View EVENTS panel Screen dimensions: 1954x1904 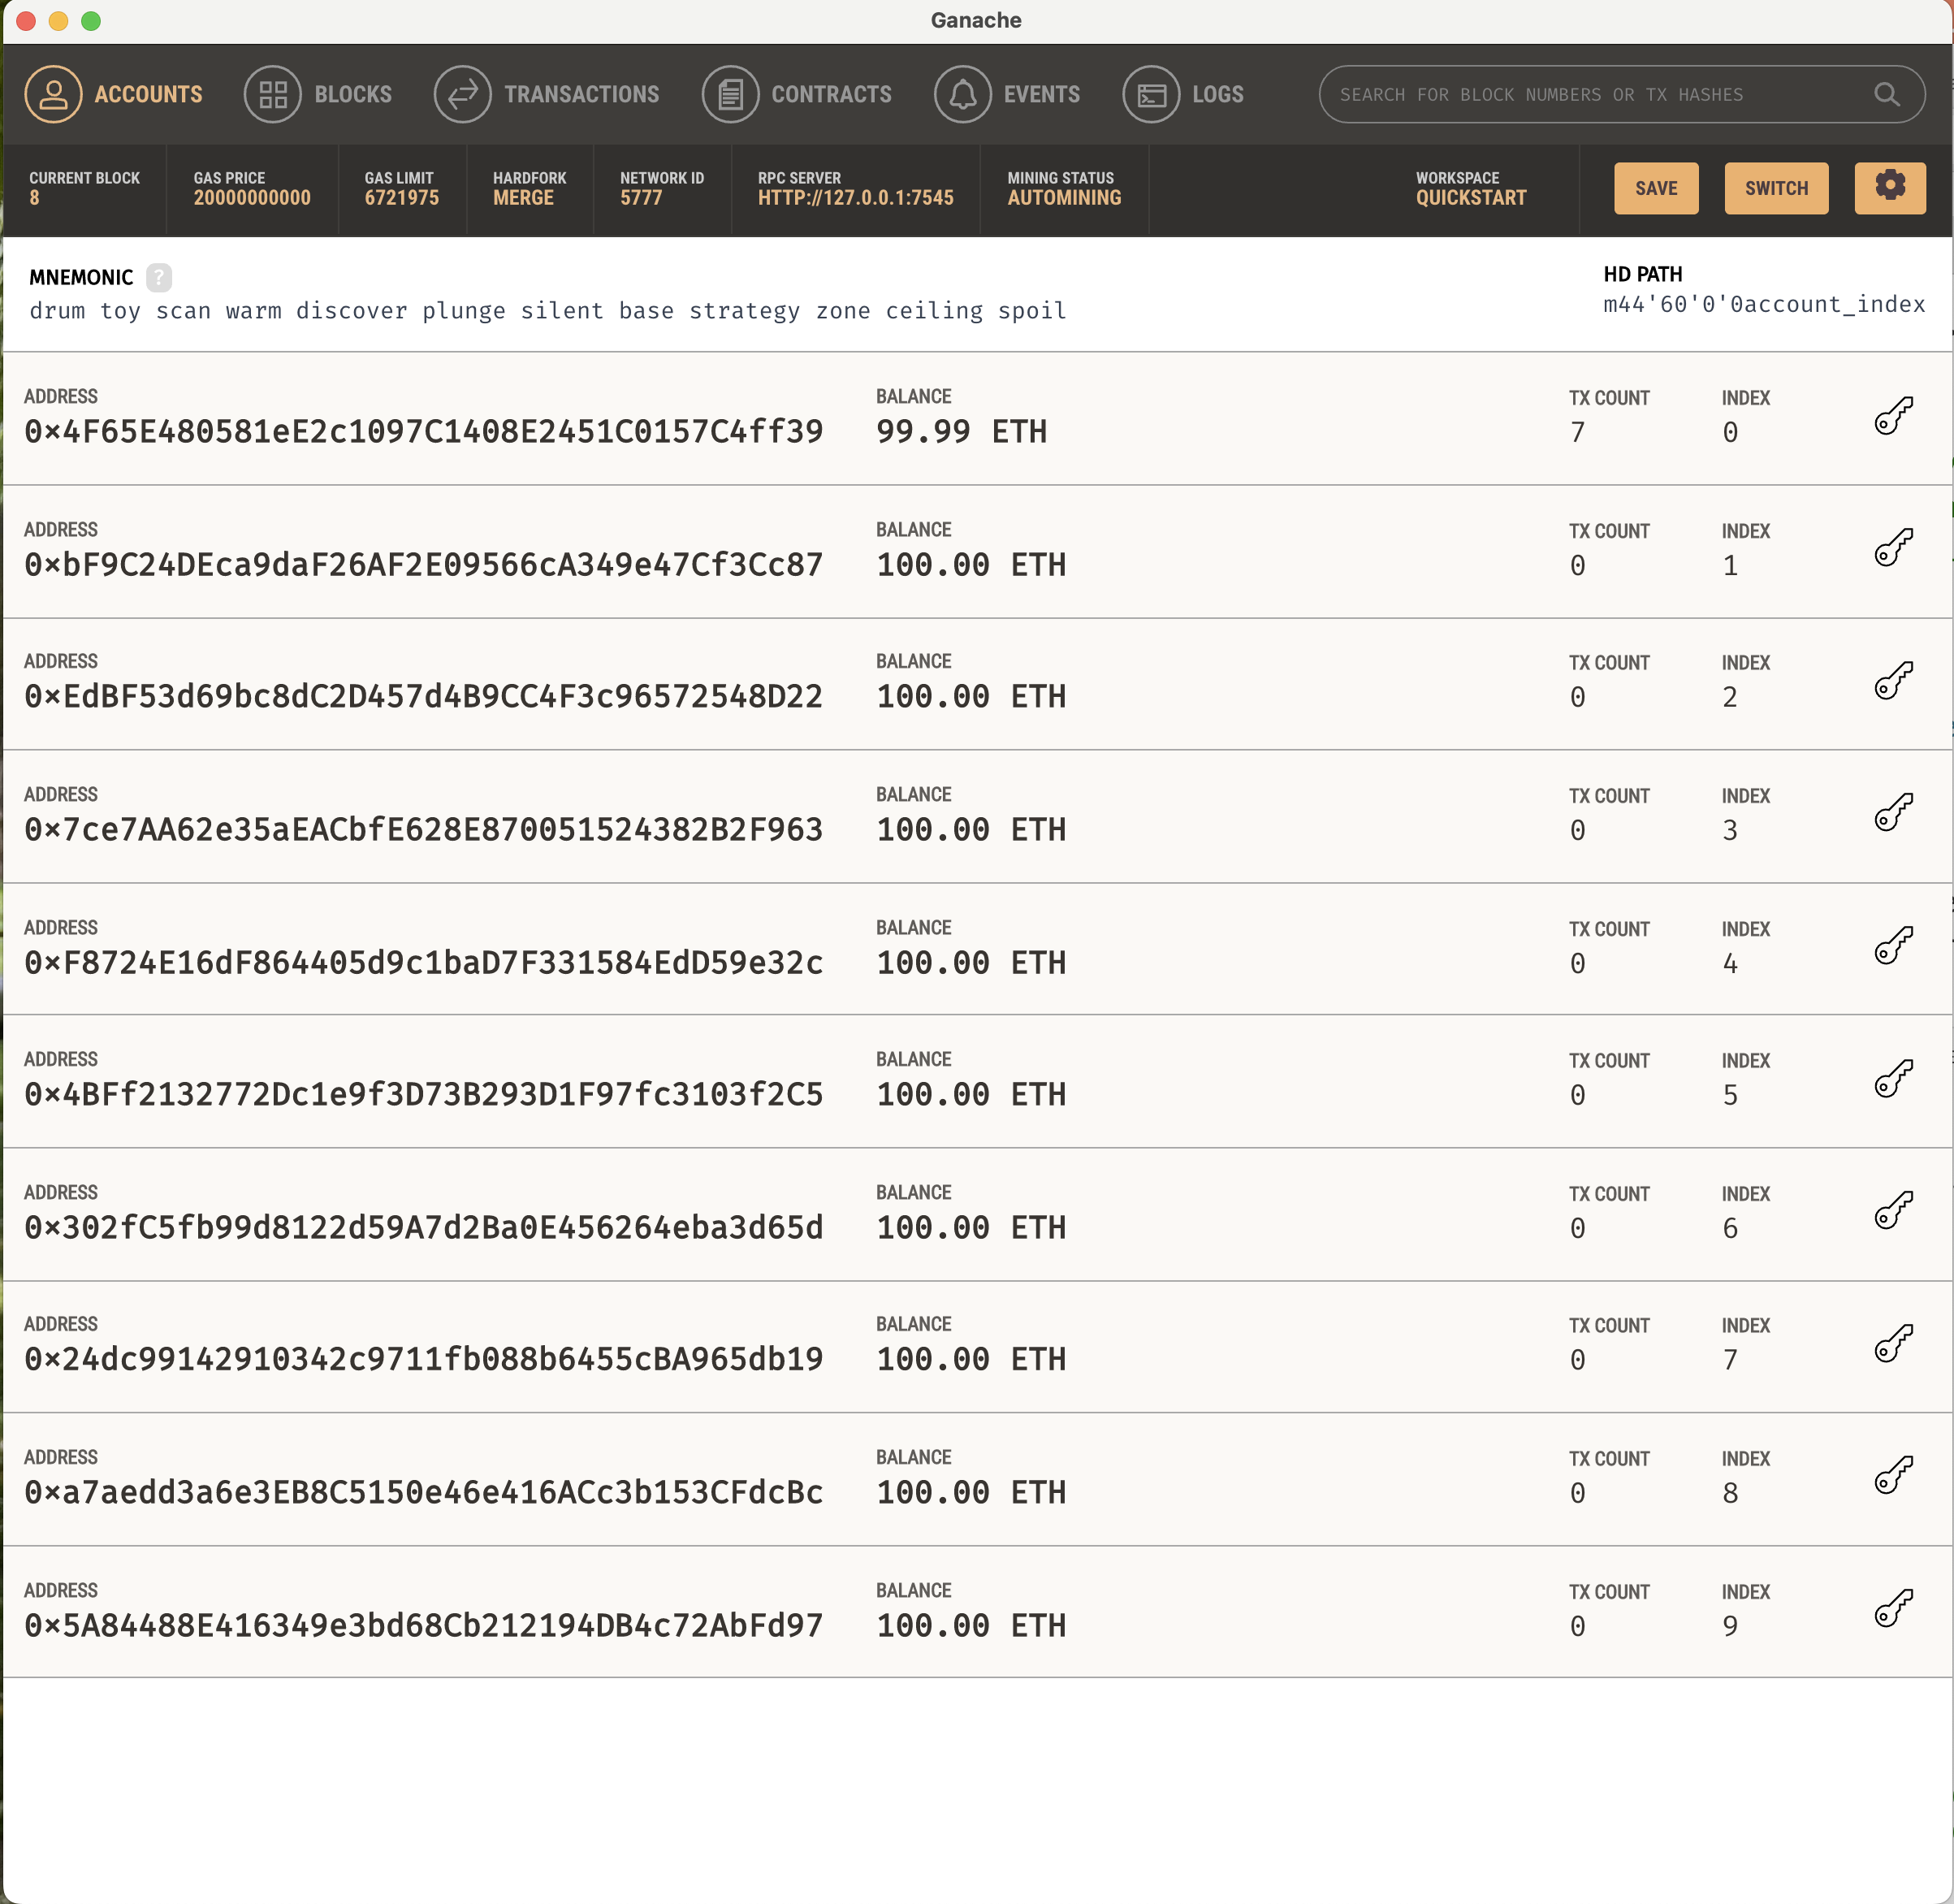pyautogui.click(x=1014, y=96)
